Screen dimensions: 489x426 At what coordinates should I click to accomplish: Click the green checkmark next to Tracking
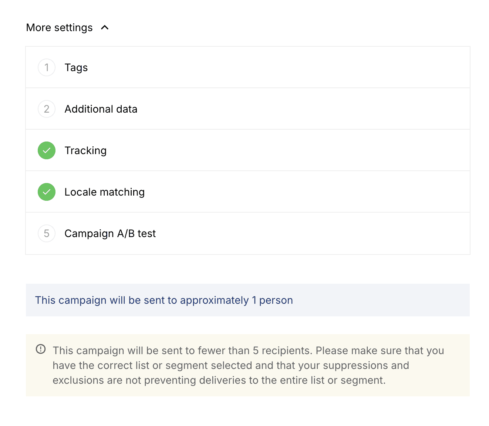pyautogui.click(x=47, y=150)
